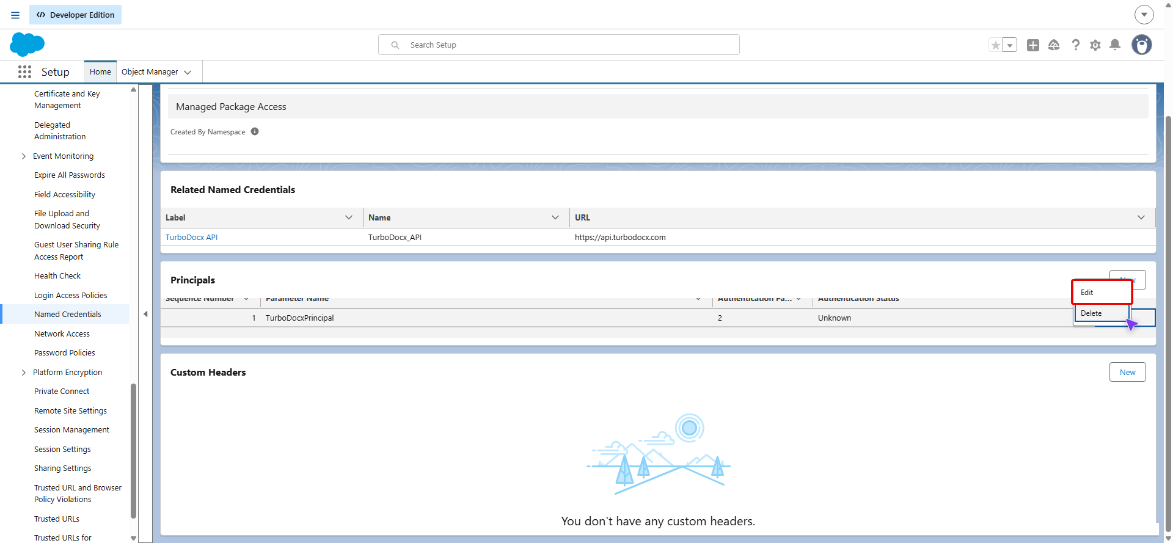Click the Salesforce cloud logo
Viewport: 1173px width, 543px height.
click(27, 45)
